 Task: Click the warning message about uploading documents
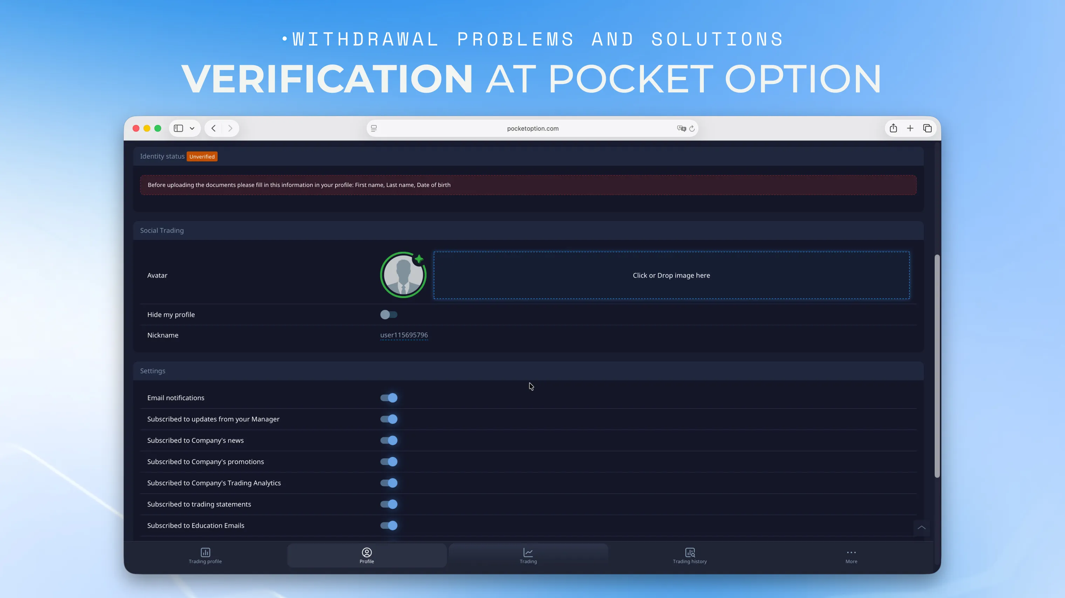(x=528, y=185)
